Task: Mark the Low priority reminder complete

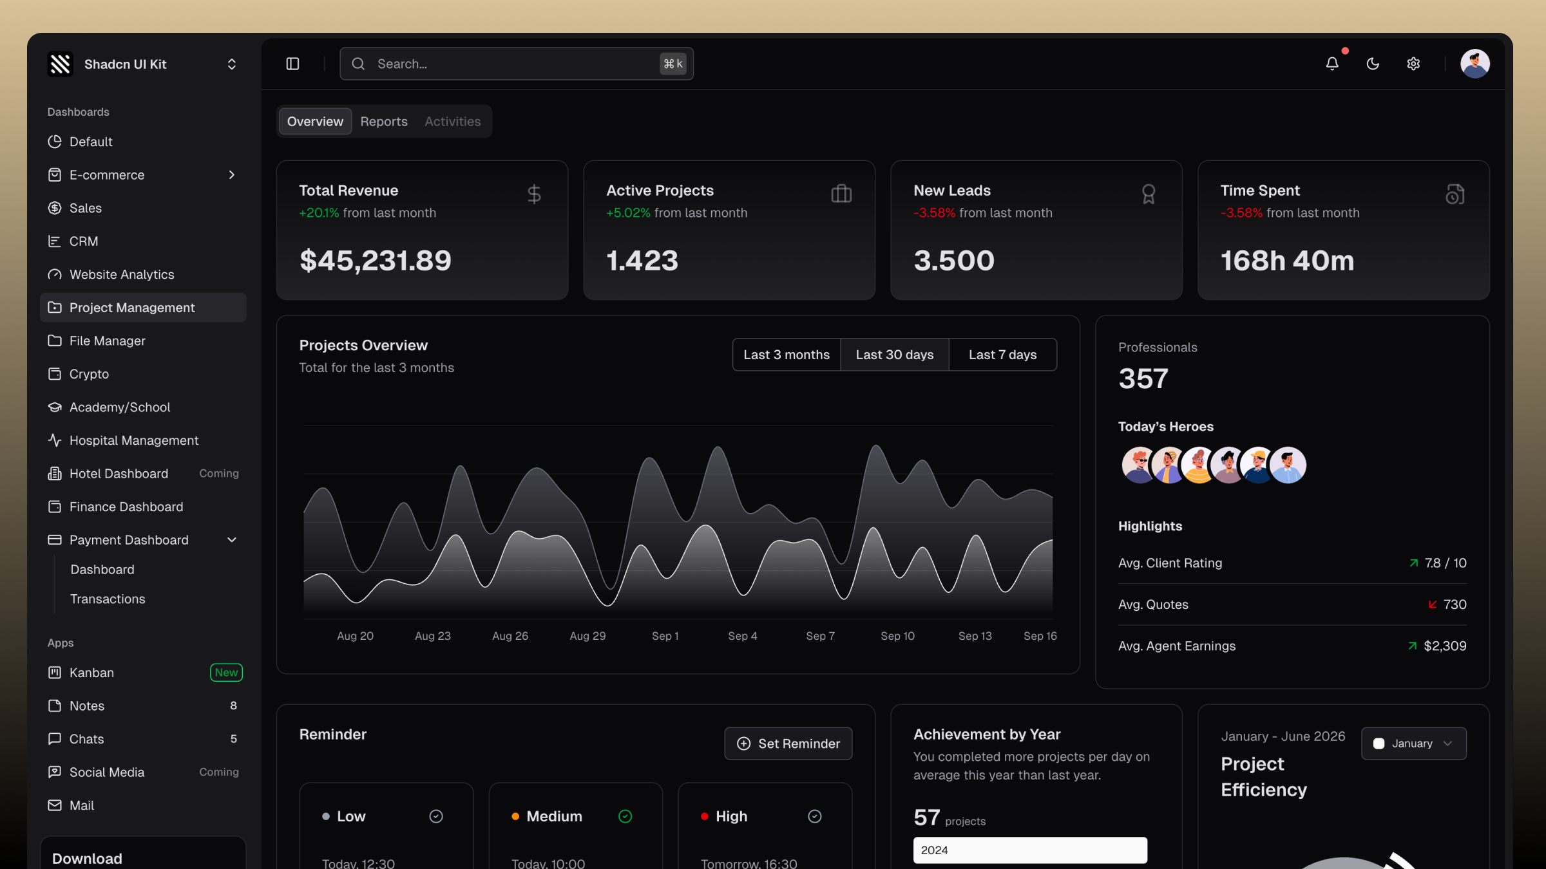Action: (x=435, y=816)
